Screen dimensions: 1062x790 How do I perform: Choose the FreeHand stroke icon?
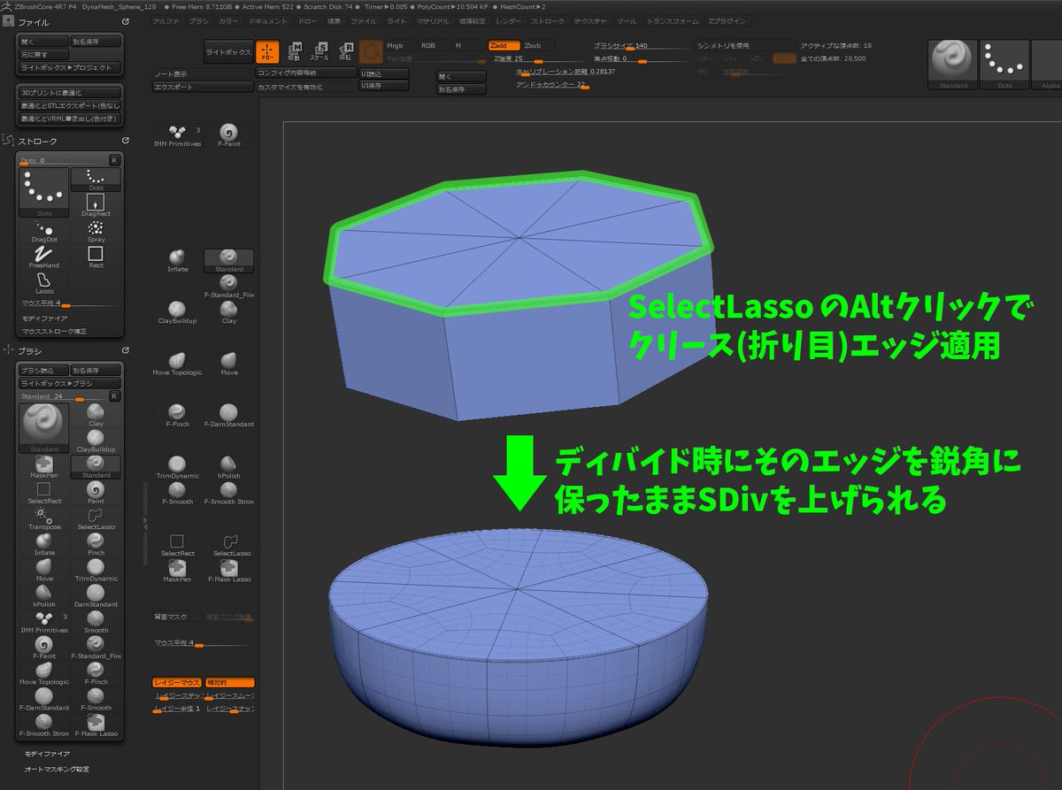[x=43, y=257]
